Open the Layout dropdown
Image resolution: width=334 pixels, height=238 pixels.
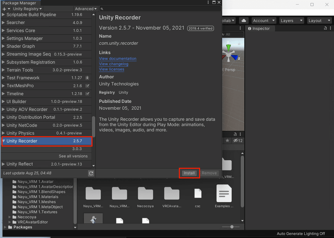tap(319, 20)
